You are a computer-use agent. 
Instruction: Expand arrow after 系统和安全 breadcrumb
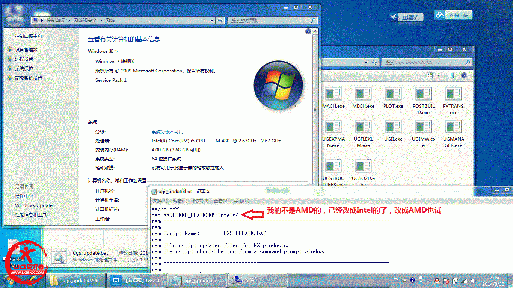point(101,20)
